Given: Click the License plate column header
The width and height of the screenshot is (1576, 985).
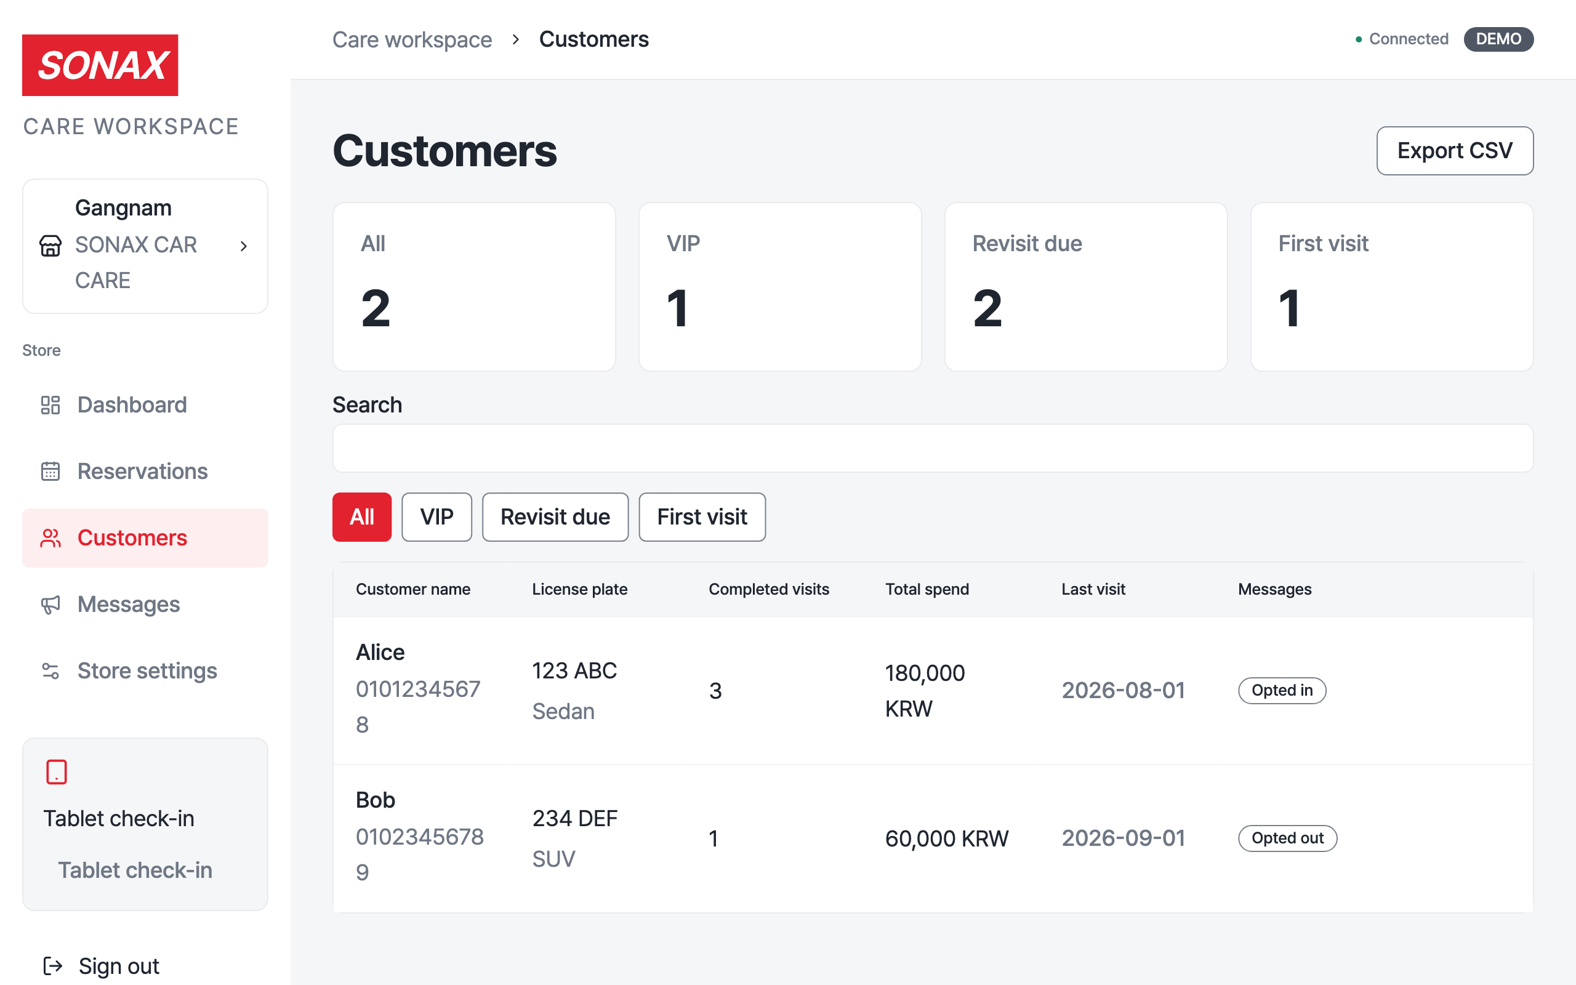Looking at the screenshot, I should click(x=579, y=589).
